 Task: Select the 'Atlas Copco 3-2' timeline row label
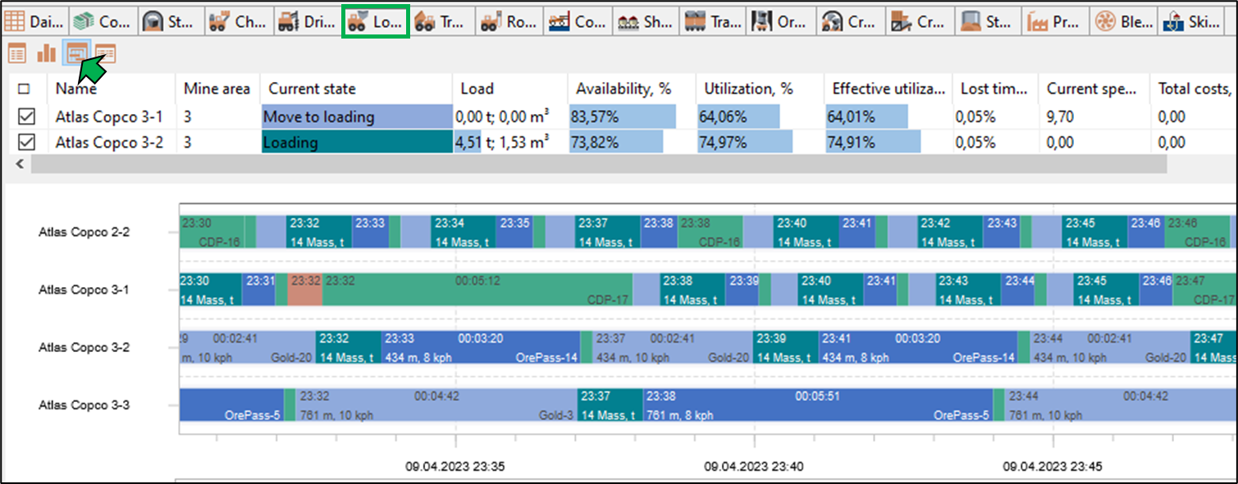coord(84,347)
